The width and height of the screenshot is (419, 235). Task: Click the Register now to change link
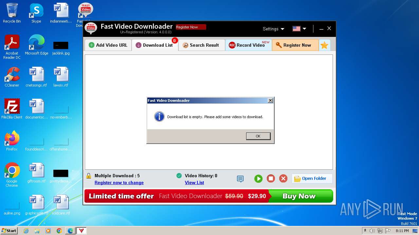pos(119,182)
